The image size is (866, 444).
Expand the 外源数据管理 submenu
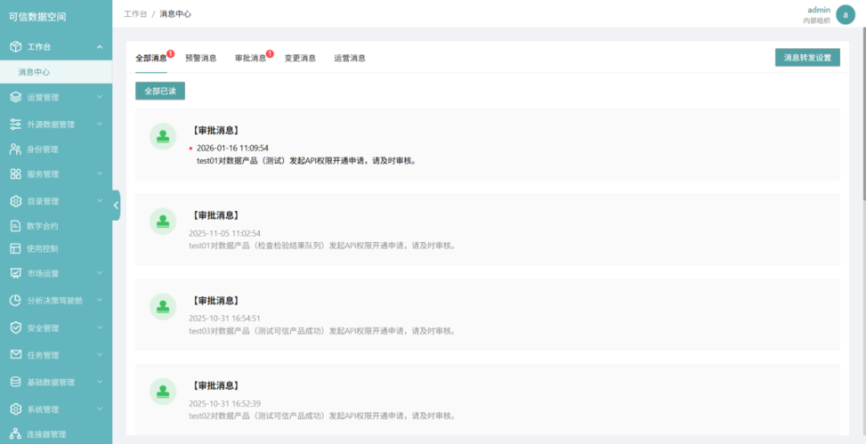point(99,125)
